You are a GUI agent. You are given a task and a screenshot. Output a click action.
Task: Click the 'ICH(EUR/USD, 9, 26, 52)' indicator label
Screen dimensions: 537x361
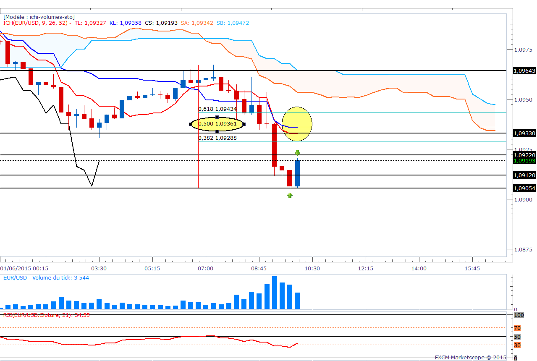click(35, 23)
